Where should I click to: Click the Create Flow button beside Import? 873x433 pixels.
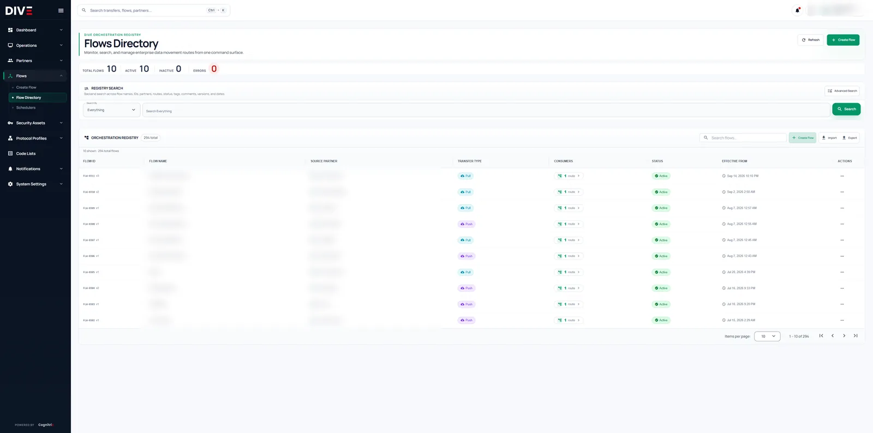[x=803, y=138]
